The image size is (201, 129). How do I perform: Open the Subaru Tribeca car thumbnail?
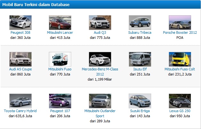click(140, 23)
